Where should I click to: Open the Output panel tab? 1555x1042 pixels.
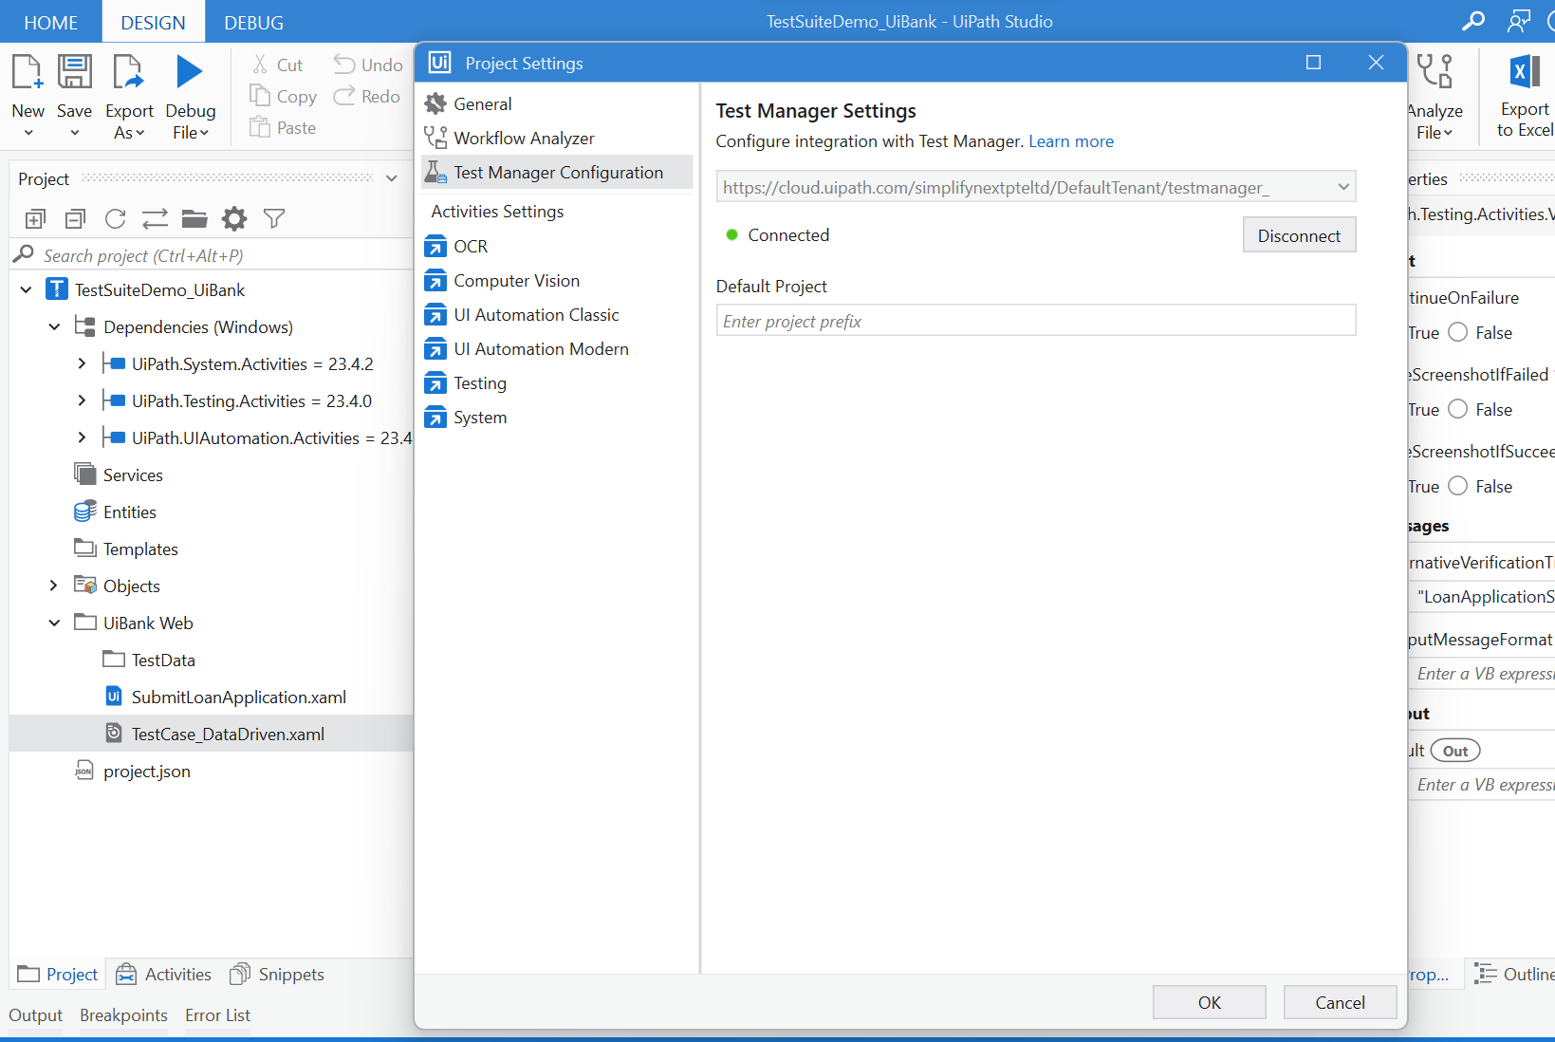[x=35, y=1015]
